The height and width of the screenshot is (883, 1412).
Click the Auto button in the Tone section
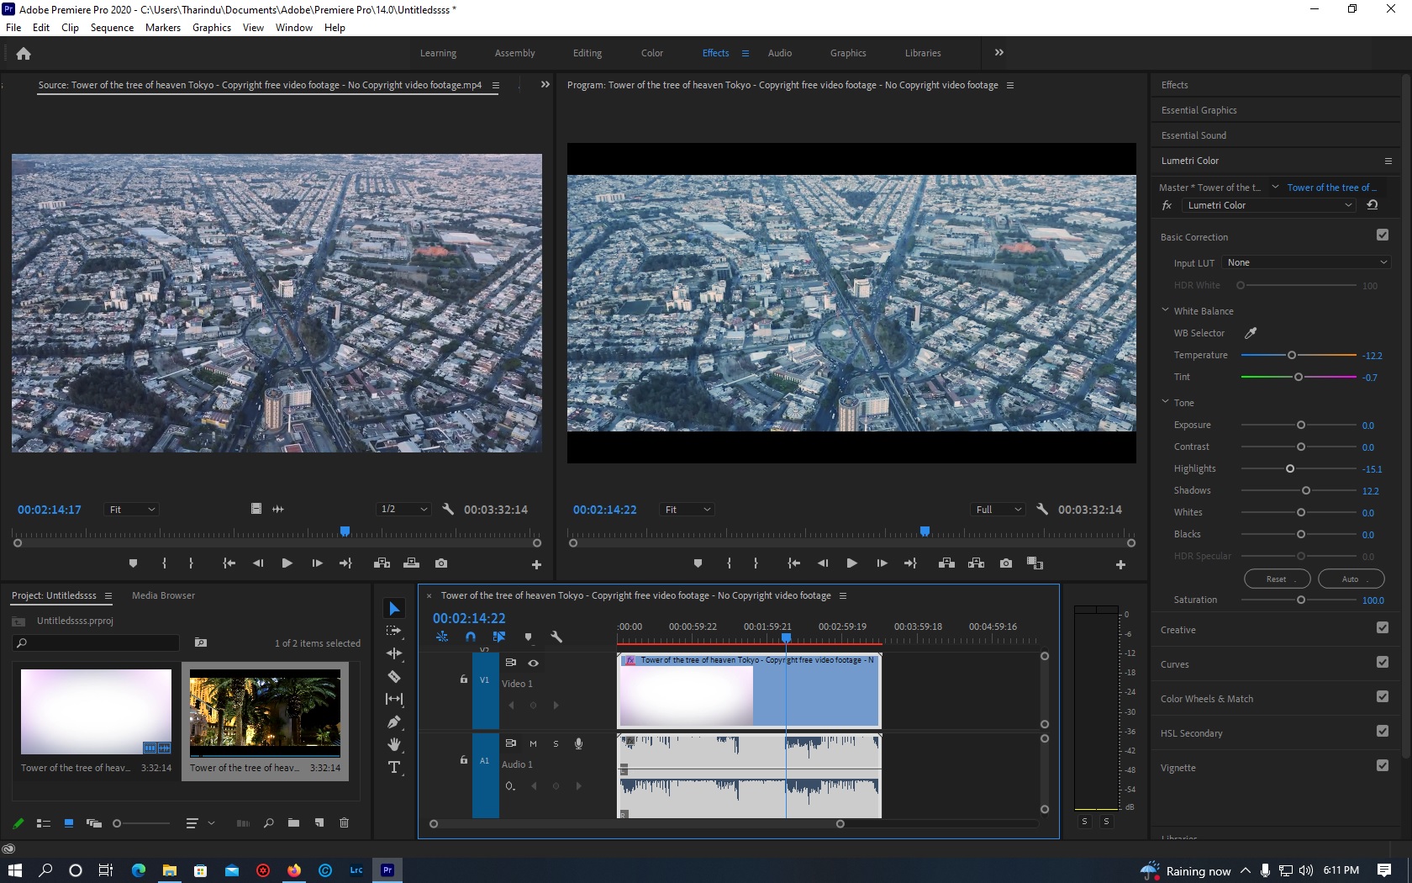(x=1350, y=579)
